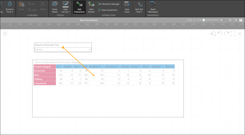Viewport: 245px width, 135px height.
Task: Click the 100% zoom level text
Action: click(x=189, y=20)
